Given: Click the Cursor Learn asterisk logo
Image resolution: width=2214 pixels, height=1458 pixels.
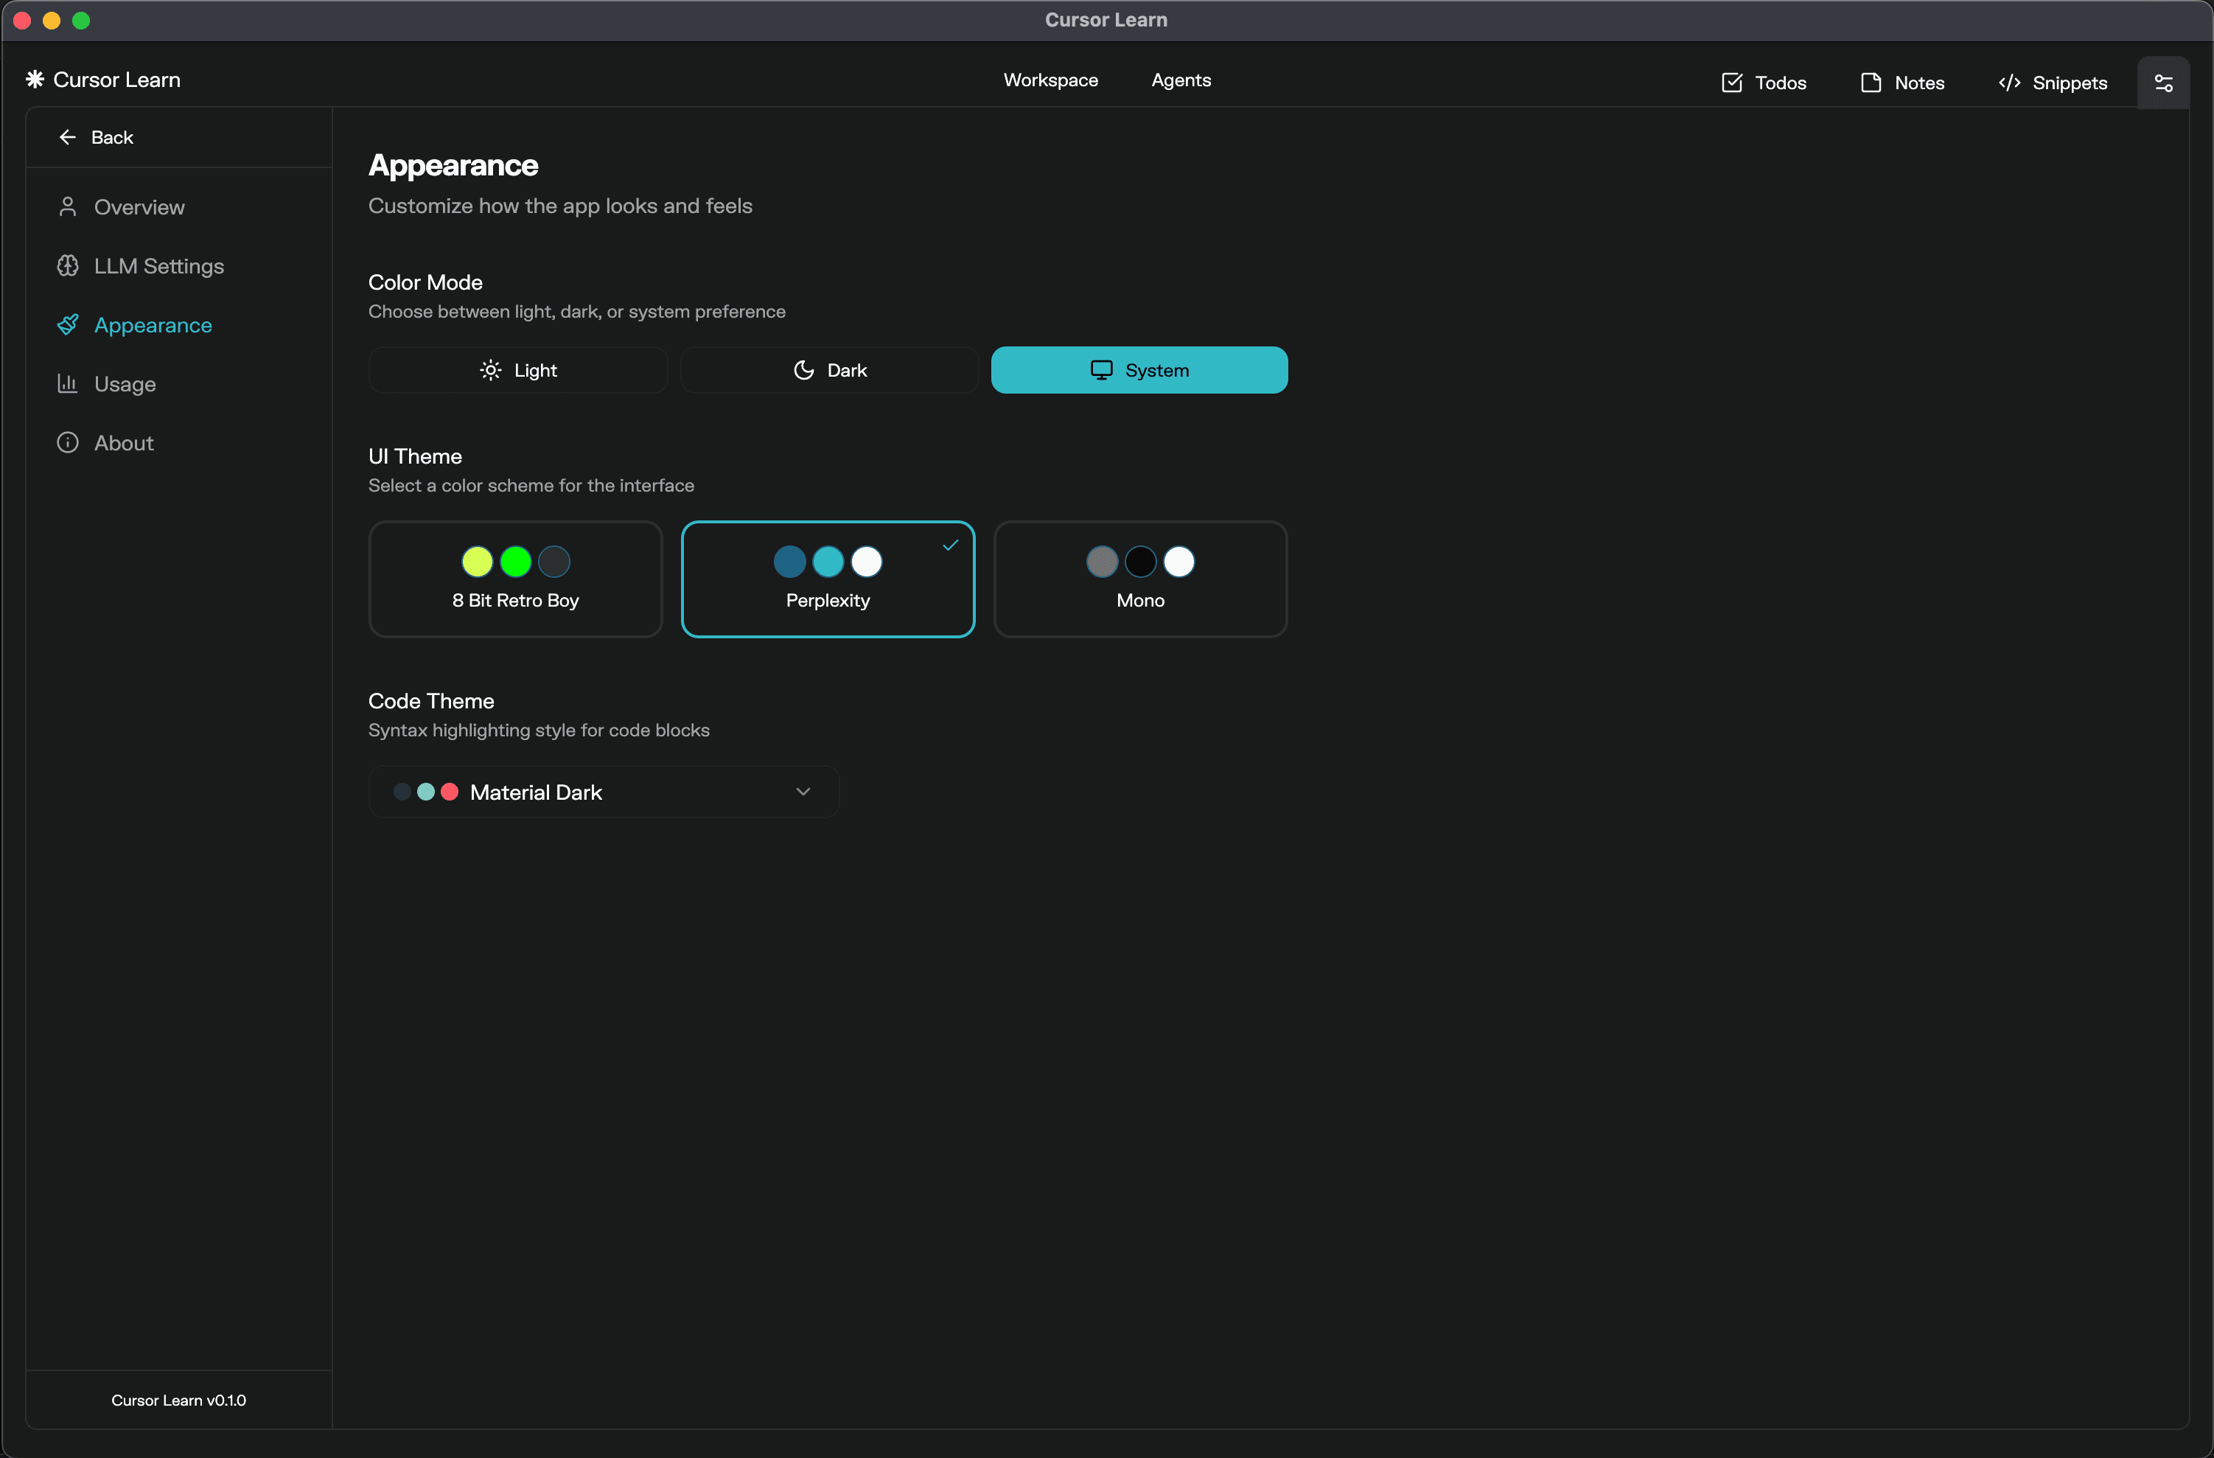Looking at the screenshot, I should tap(35, 80).
